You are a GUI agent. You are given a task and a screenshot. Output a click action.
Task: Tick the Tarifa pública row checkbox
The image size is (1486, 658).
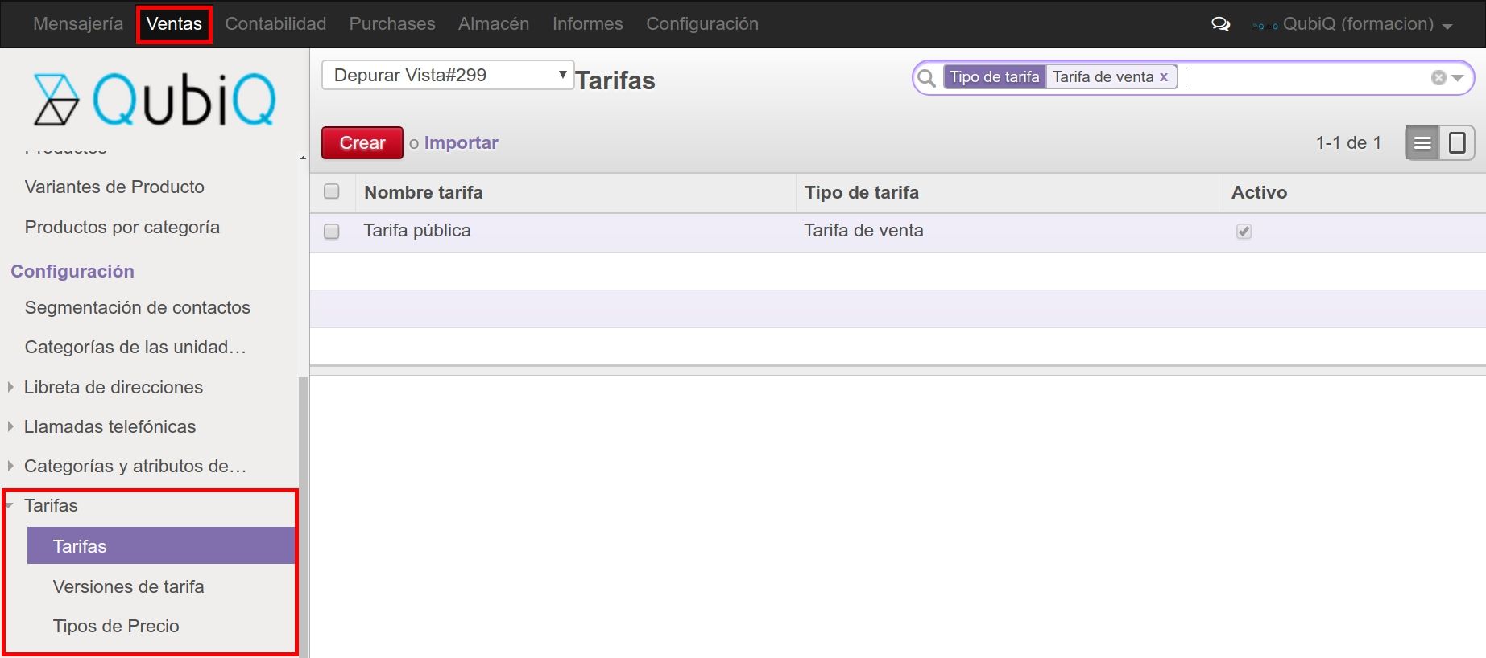tap(331, 232)
